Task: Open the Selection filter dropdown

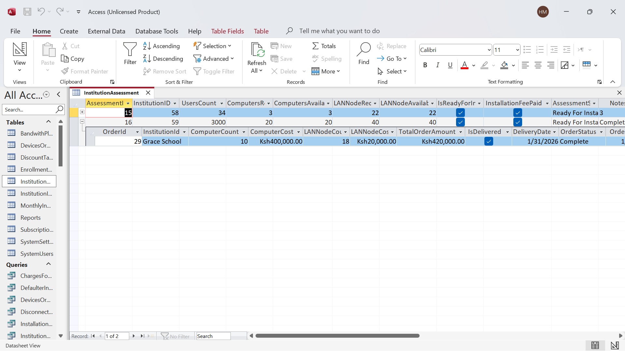Action: pyautogui.click(x=212, y=46)
